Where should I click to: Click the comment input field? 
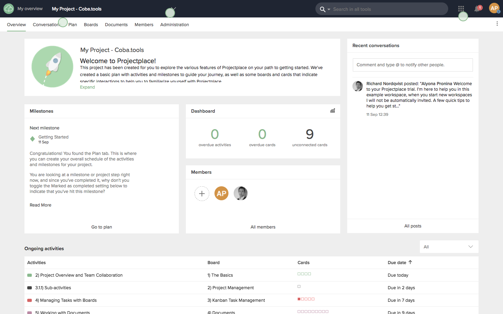[413, 65]
